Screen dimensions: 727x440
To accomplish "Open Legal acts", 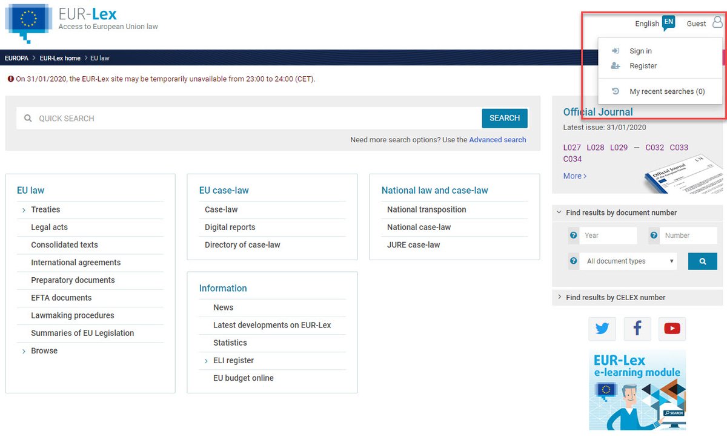I will tap(49, 227).
